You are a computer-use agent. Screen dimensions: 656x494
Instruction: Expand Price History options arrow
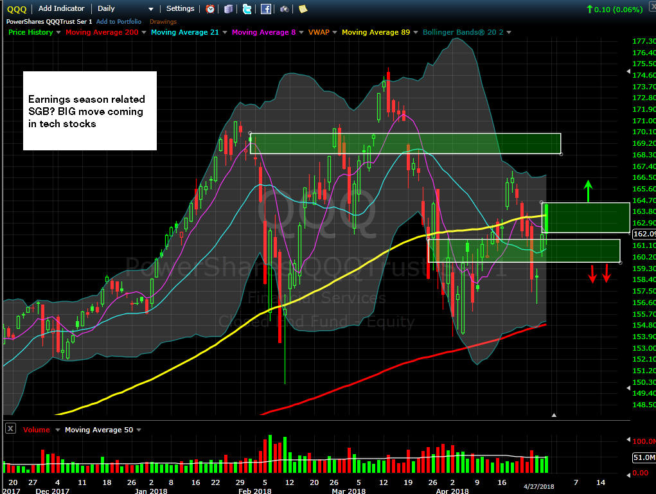(58, 33)
